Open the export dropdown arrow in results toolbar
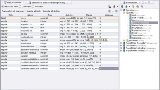 tap(117, 7)
